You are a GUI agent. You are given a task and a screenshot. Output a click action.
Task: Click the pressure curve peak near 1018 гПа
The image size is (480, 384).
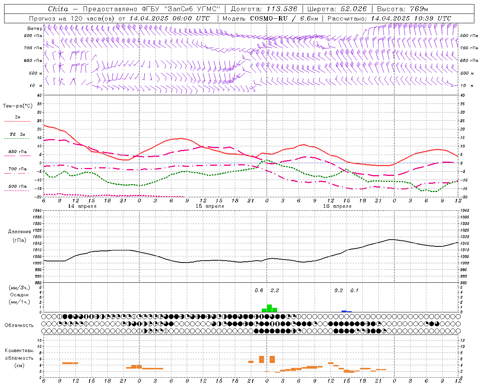coord(391,239)
